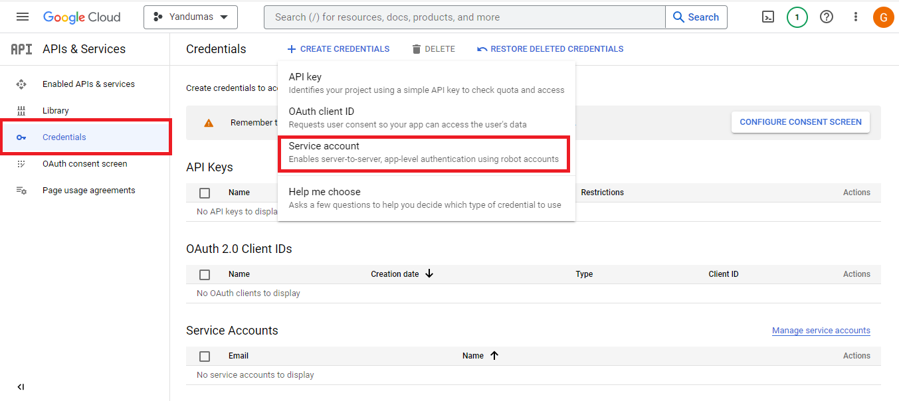The height and width of the screenshot is (401, 899).
Task: Click the Library sidebar icon
Action: point(21,111)
